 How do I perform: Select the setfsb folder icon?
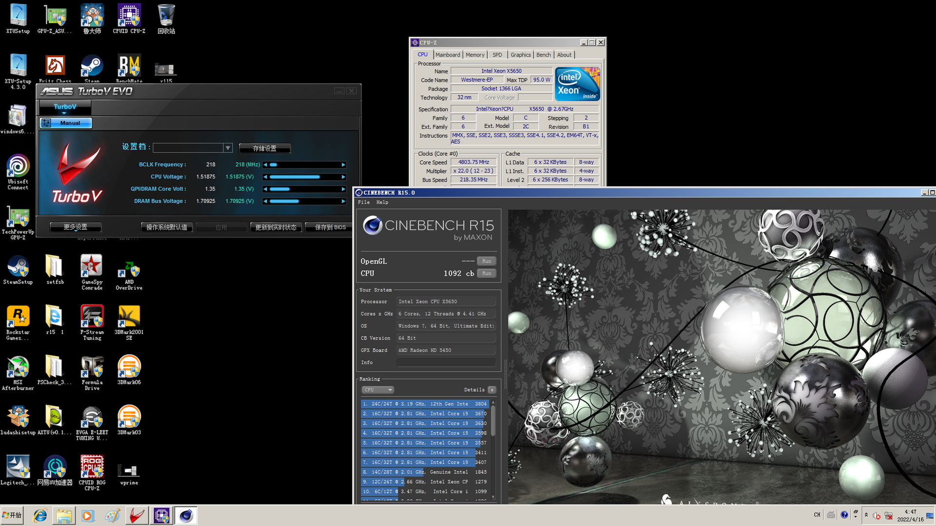click(x=55, y=269)
